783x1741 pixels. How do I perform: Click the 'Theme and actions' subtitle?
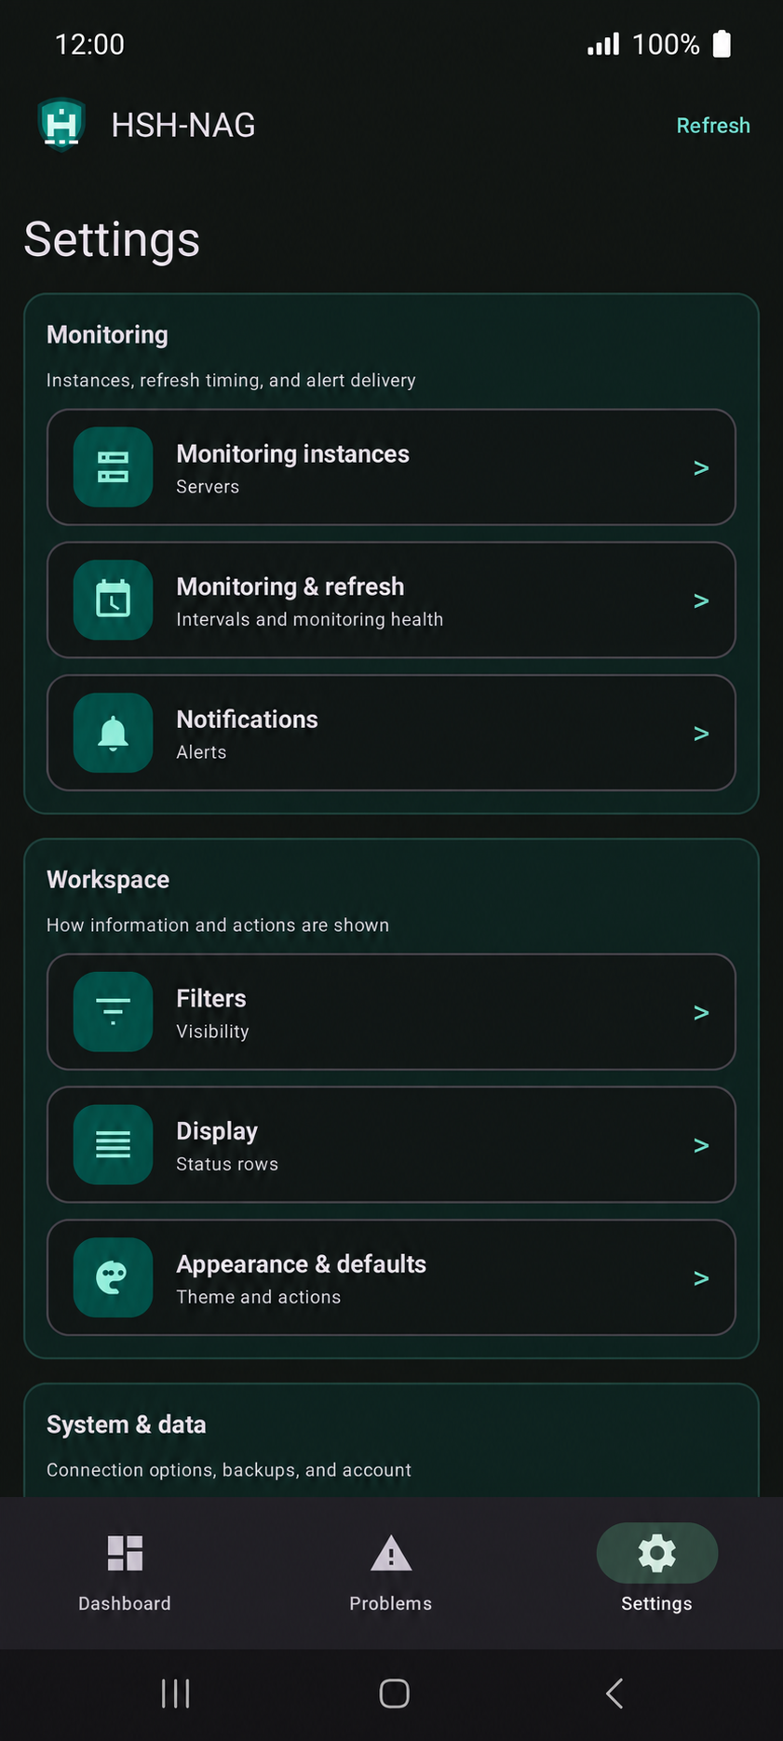click(x=259, y=1297)
